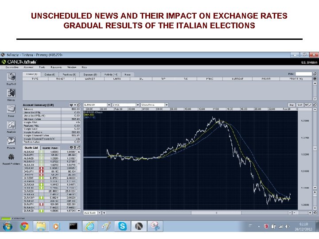The height and width of the screenshot is (239, 319).
Task: Switch to the Quote Panel tab
Action: point(50,148)
